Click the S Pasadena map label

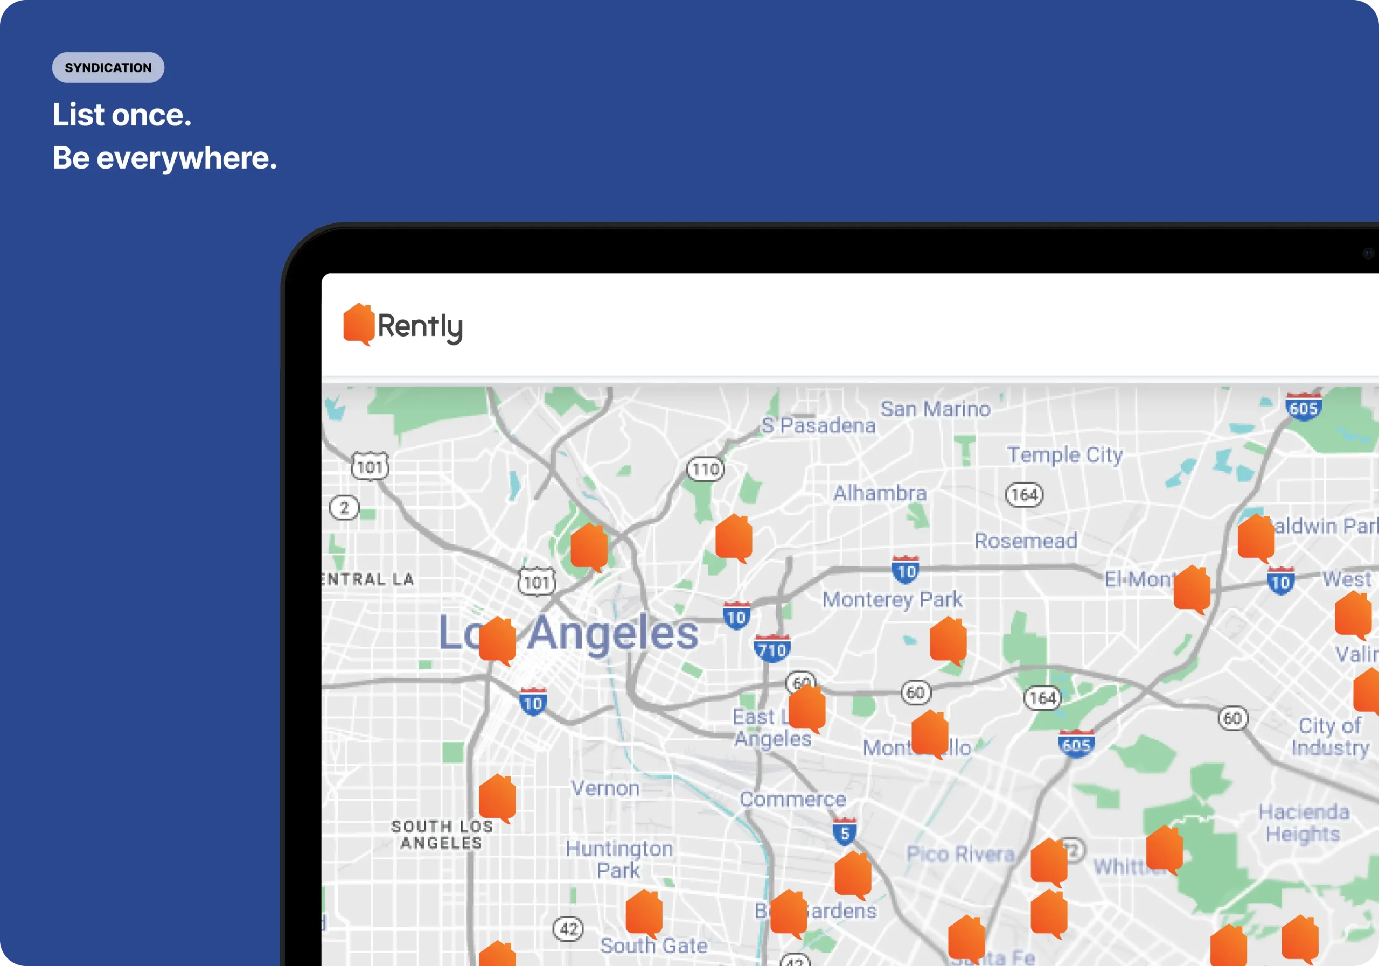click(819, 426)
